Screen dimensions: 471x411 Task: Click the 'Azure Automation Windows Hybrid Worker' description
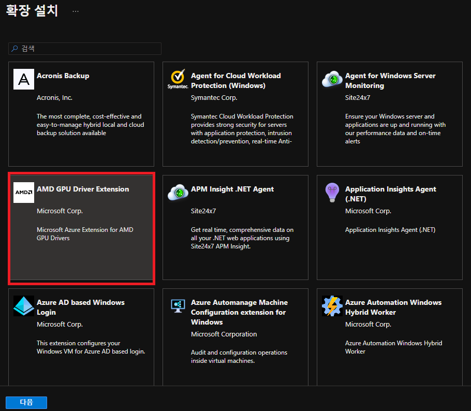click(x=393, y=347)
